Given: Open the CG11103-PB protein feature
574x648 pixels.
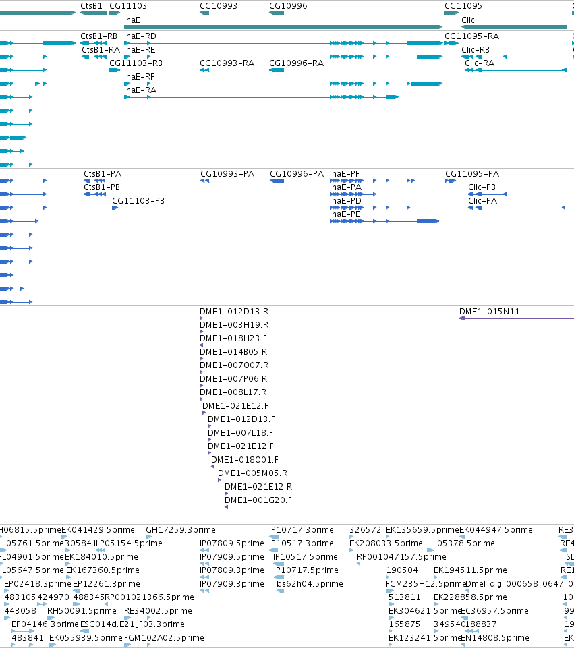Looking at the screenshot, I should [x=115, y=208].
